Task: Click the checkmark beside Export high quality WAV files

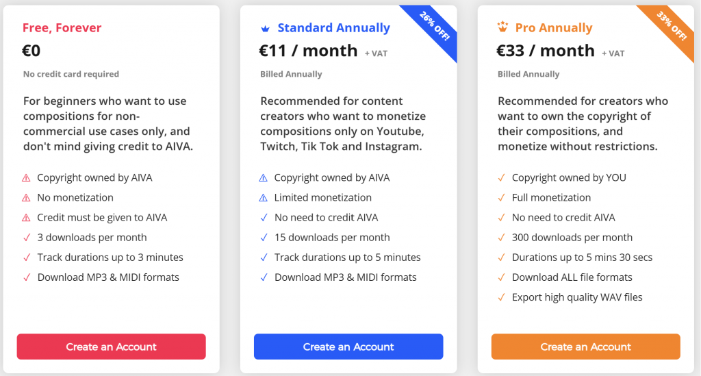Action: (501, 297)
